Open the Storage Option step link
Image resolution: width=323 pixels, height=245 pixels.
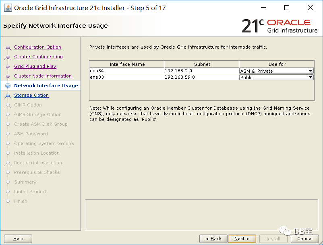31,95
